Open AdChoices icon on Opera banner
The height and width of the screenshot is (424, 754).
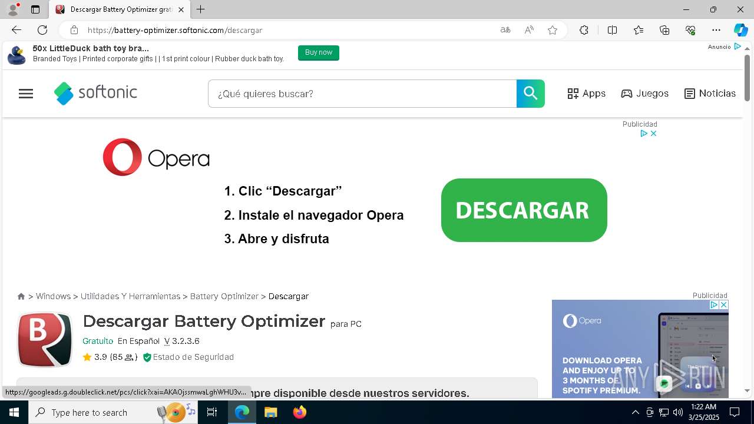[644, 134]
